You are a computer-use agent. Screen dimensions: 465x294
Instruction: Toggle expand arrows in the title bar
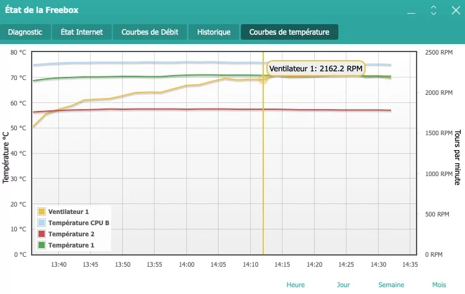coord(433,10)
